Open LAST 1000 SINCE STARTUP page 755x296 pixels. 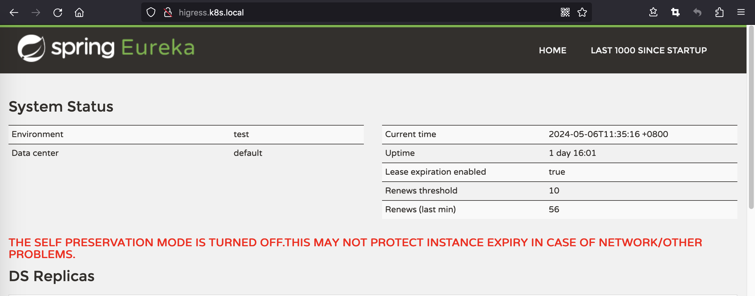(x=649, y=50)
